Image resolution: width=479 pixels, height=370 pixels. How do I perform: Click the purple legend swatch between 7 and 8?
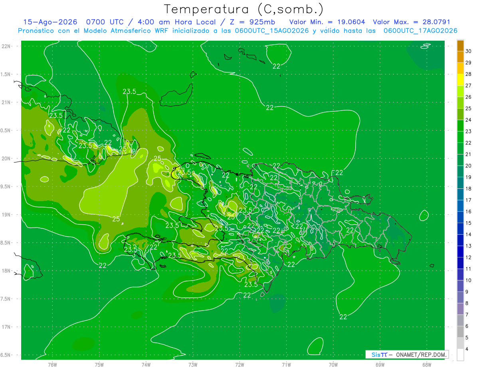460,309
